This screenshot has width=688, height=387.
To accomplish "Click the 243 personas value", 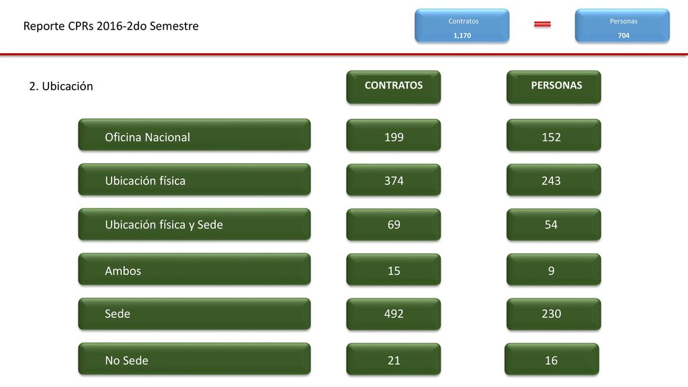I will tap(554, 180).
